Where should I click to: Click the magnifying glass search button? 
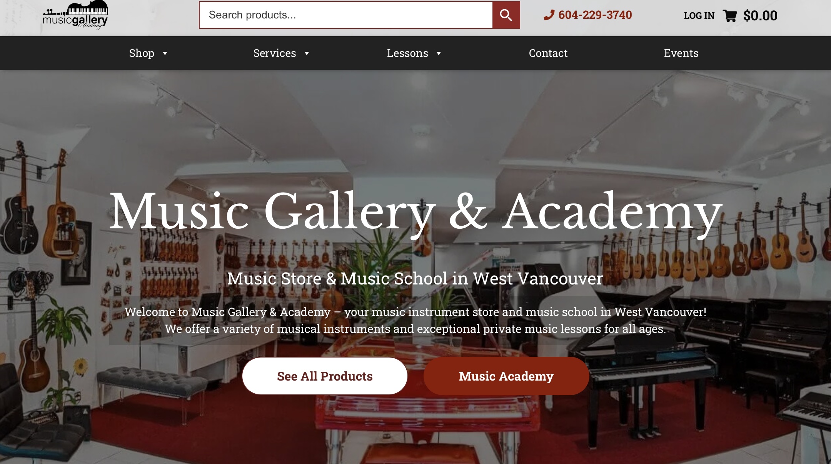[x=506, y=15]
